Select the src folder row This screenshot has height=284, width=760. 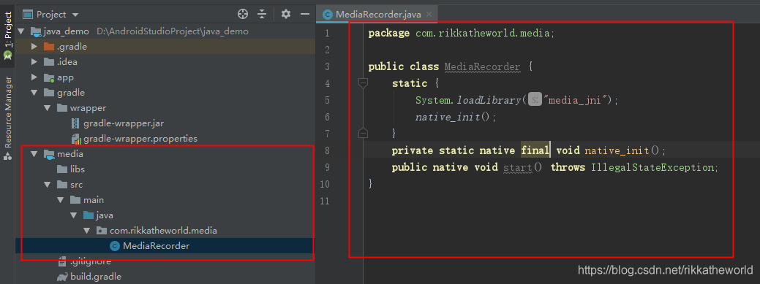[165, 185]
